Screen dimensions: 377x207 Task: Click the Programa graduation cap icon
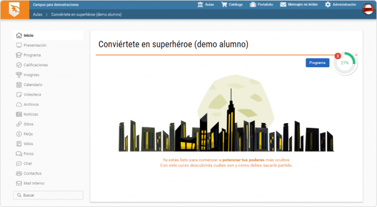[19, 55]
